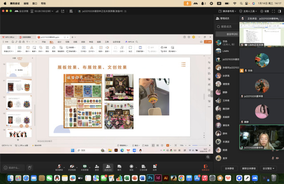Switch to the 插入 ribbon tab

52,42
